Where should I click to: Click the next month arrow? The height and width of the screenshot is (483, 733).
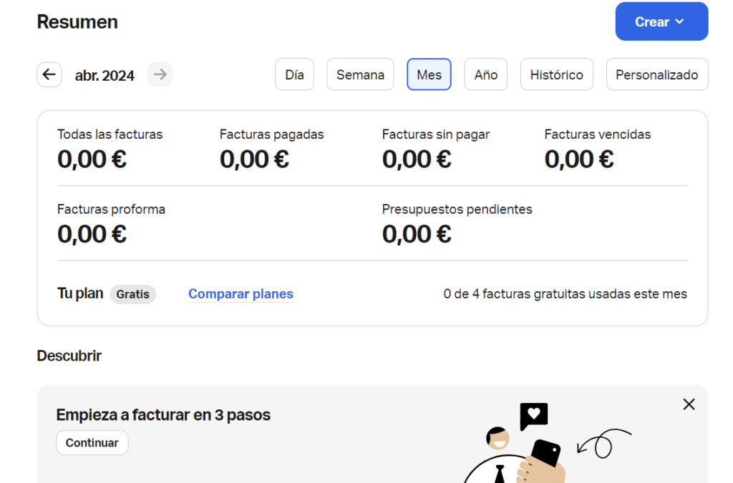(160, 74)
